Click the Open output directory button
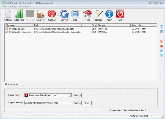This screenshot has height=119, width=165. (87, 103)
